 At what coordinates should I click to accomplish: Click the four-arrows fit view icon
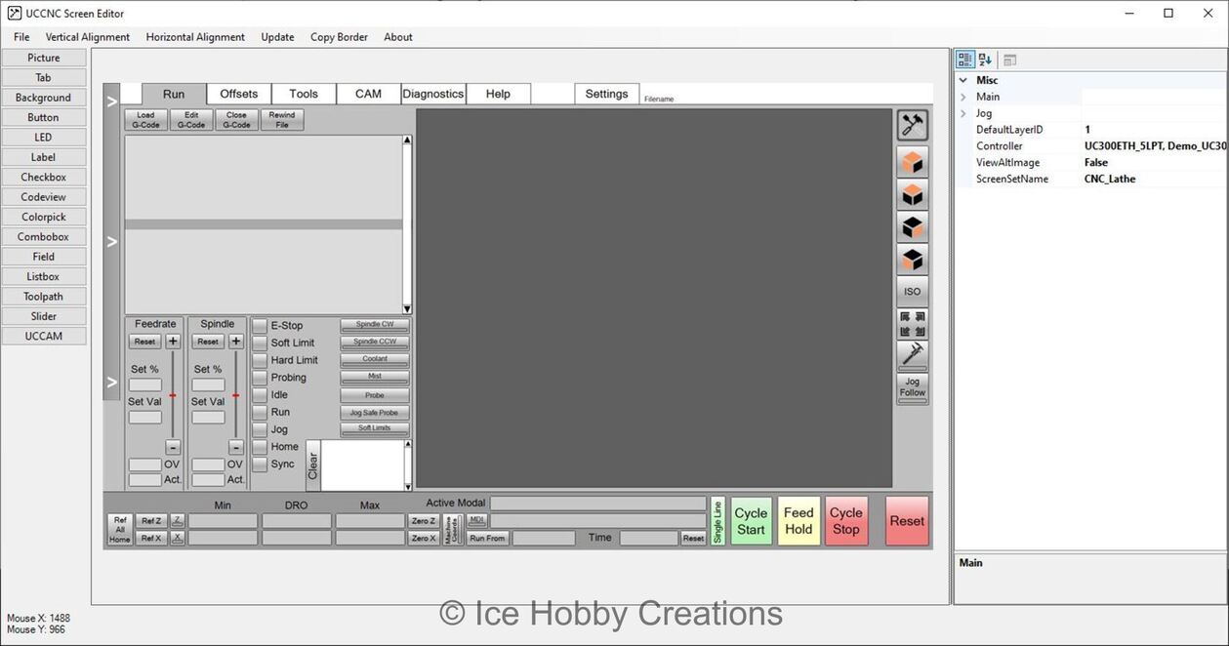point(913,324)
